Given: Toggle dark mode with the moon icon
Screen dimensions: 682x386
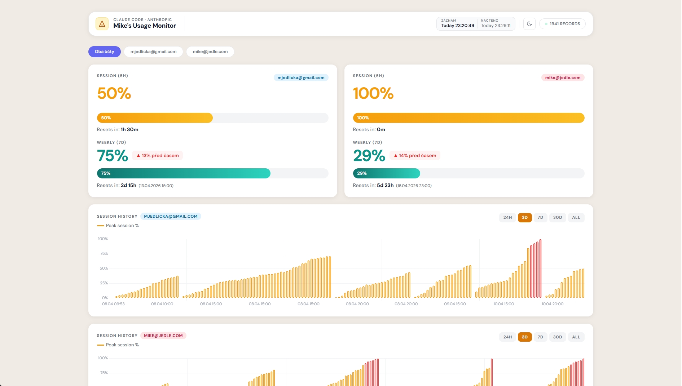Looking at the screenshot, I should coord(529,24).
